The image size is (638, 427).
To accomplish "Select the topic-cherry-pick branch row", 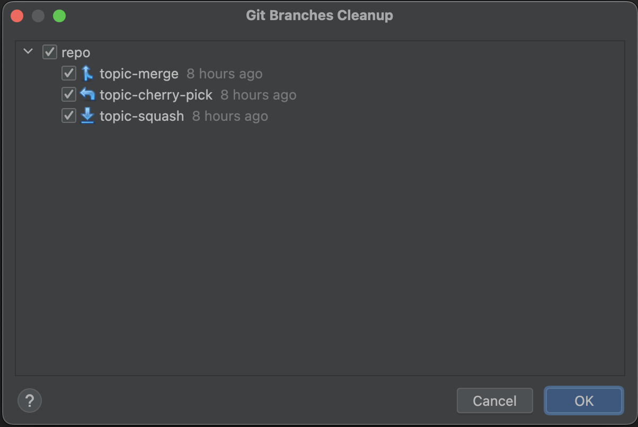I will tap(155, 94).
